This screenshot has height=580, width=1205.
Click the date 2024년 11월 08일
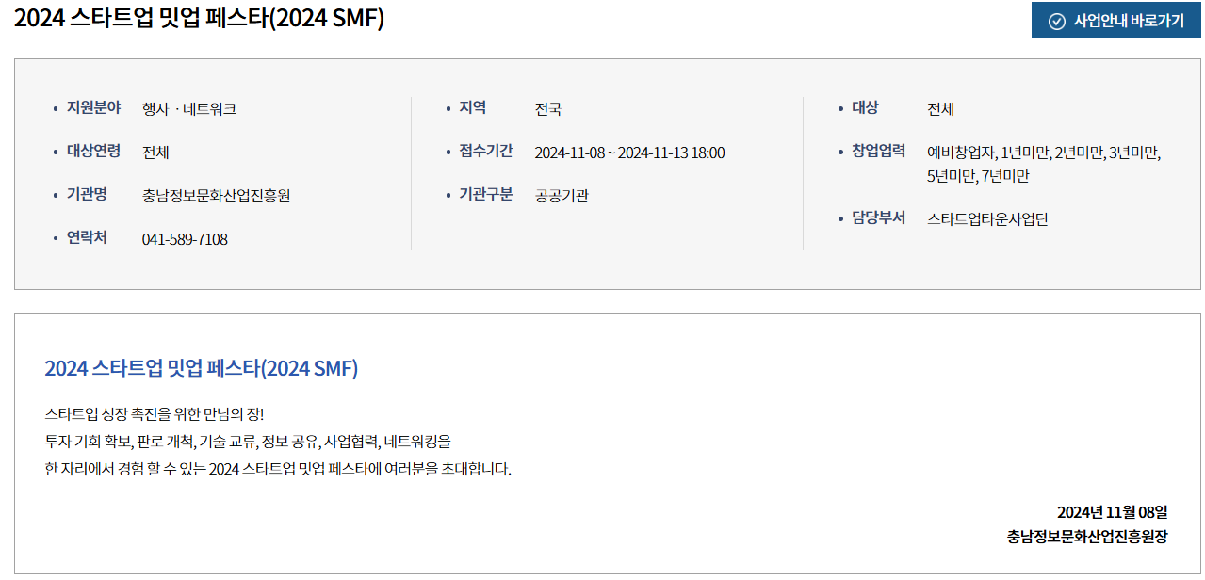(x=1113, y=512)
